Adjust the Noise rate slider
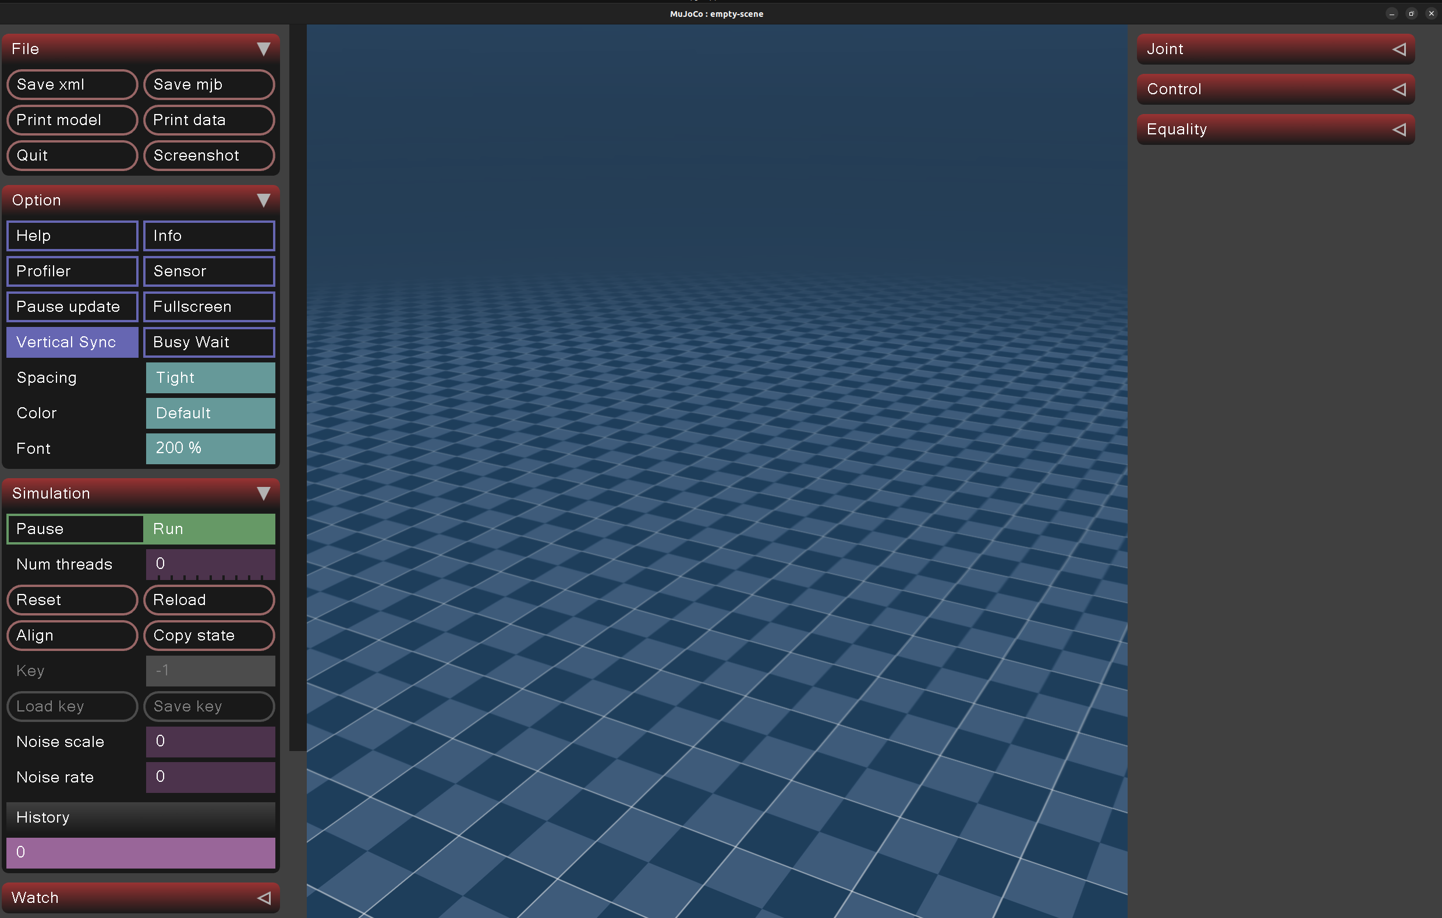Viewport: 1442px width, 918px height. (x=211, y=777)
